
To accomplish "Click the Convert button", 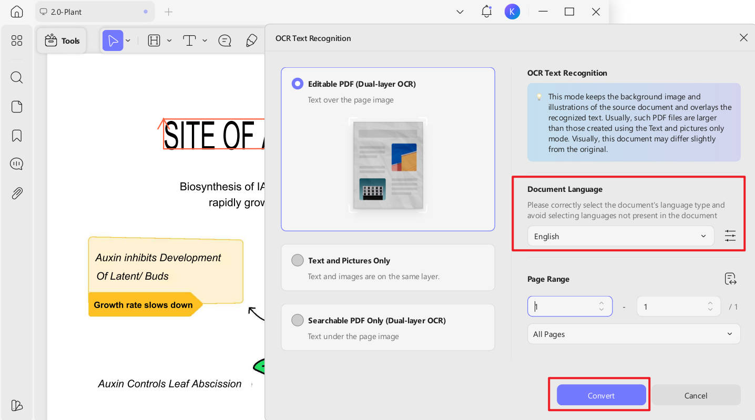I will [601, 395].
